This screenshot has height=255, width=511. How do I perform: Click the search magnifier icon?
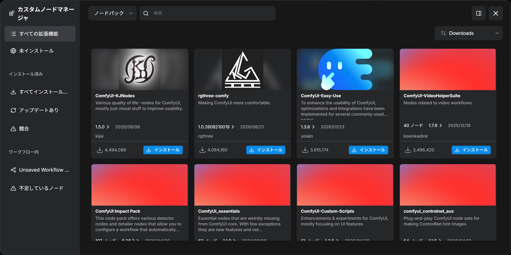pos(146,13)
